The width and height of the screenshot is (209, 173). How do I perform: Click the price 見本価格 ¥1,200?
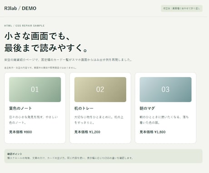pos(87,132)
